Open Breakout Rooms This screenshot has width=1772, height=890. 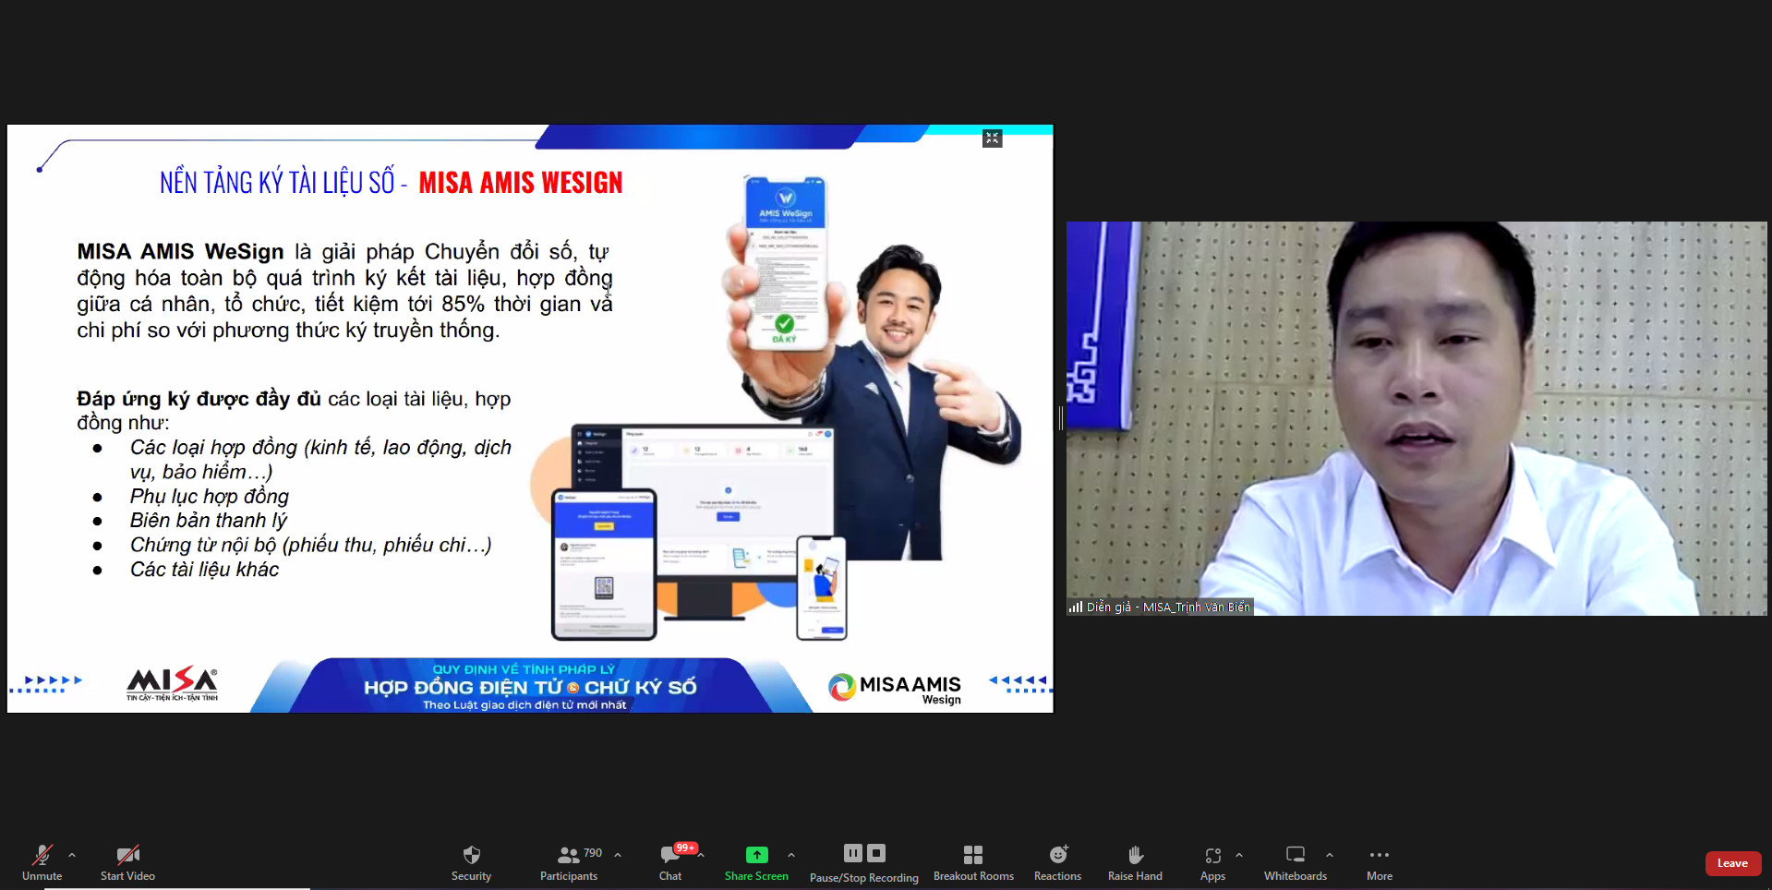coord(973,855)
